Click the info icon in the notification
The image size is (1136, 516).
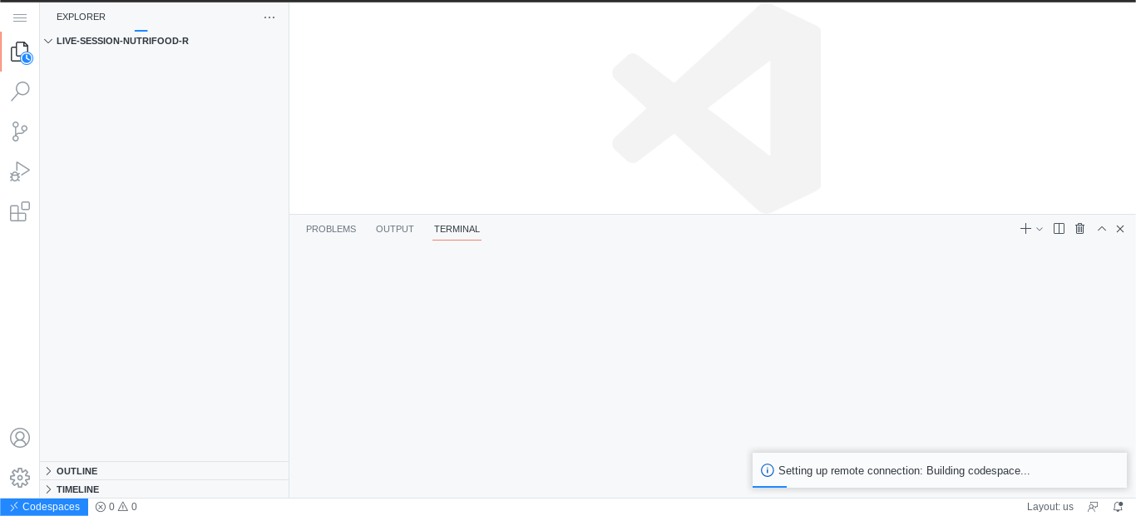coord(768,470)
